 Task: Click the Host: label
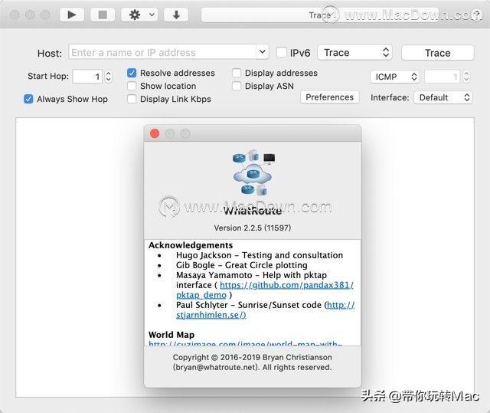click(x=49, y=53)
